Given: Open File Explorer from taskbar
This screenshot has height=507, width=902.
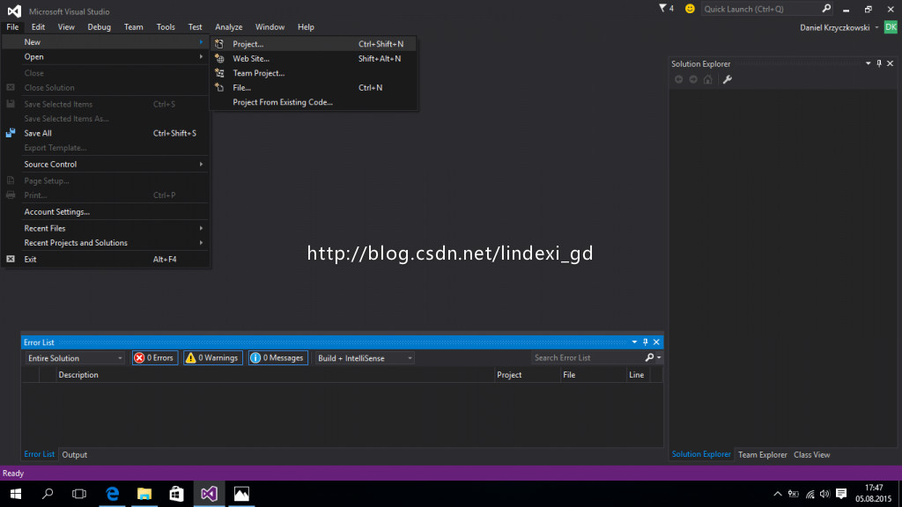Looking at the screenshot, I should pyautogui.click(x=144, y=494).
